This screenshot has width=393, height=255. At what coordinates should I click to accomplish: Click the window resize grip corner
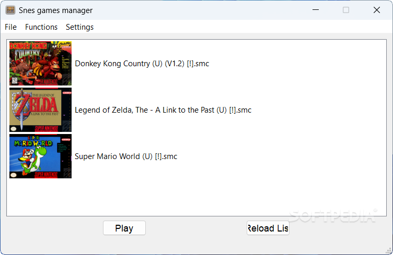click(x=388, y=250)
